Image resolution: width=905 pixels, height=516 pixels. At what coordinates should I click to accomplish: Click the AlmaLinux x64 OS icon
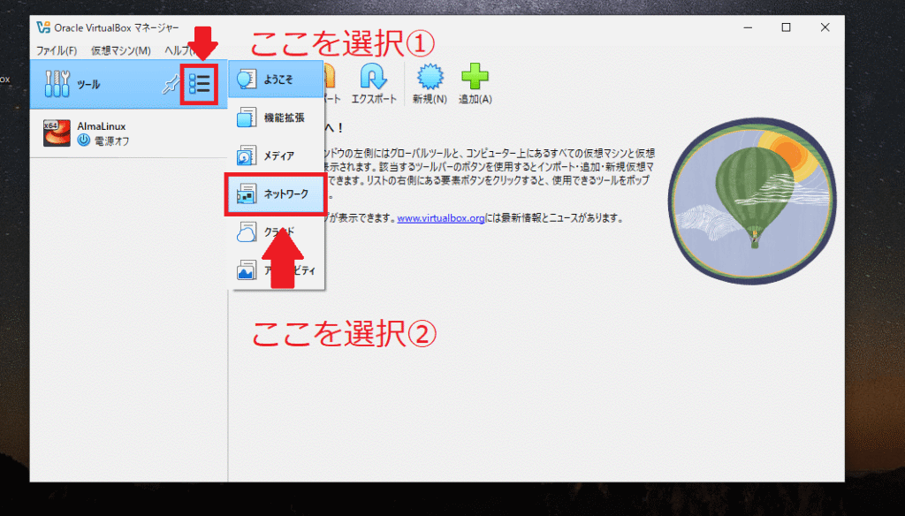point(57,133)
